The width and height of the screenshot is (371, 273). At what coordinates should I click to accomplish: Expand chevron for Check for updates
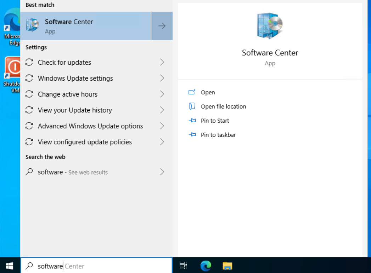pos(162,62)
